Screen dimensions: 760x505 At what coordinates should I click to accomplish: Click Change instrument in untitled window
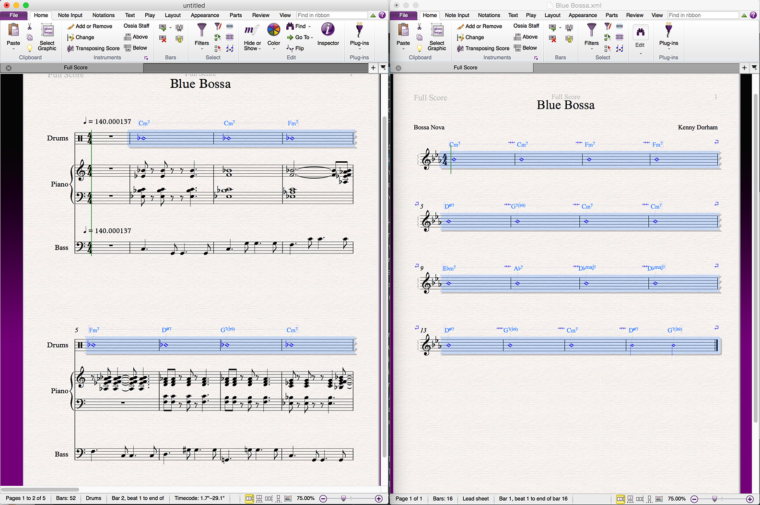click(81, 37)
